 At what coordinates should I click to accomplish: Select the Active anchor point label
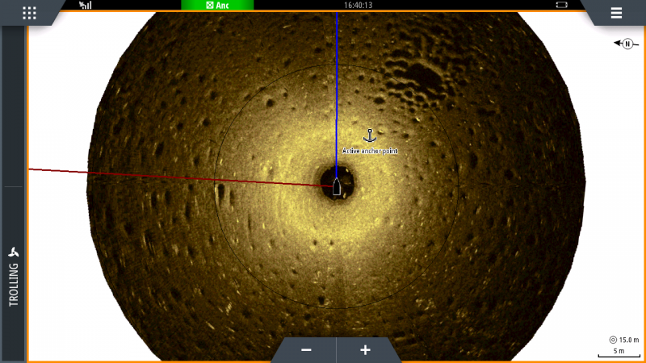pyautogui.click(x=370, y=151)
